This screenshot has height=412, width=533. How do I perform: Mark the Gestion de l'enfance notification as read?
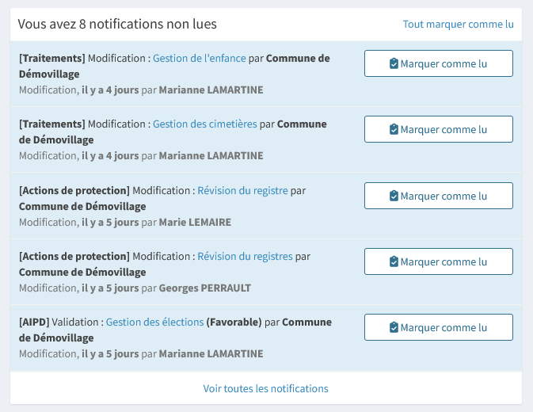pos(444,63)
